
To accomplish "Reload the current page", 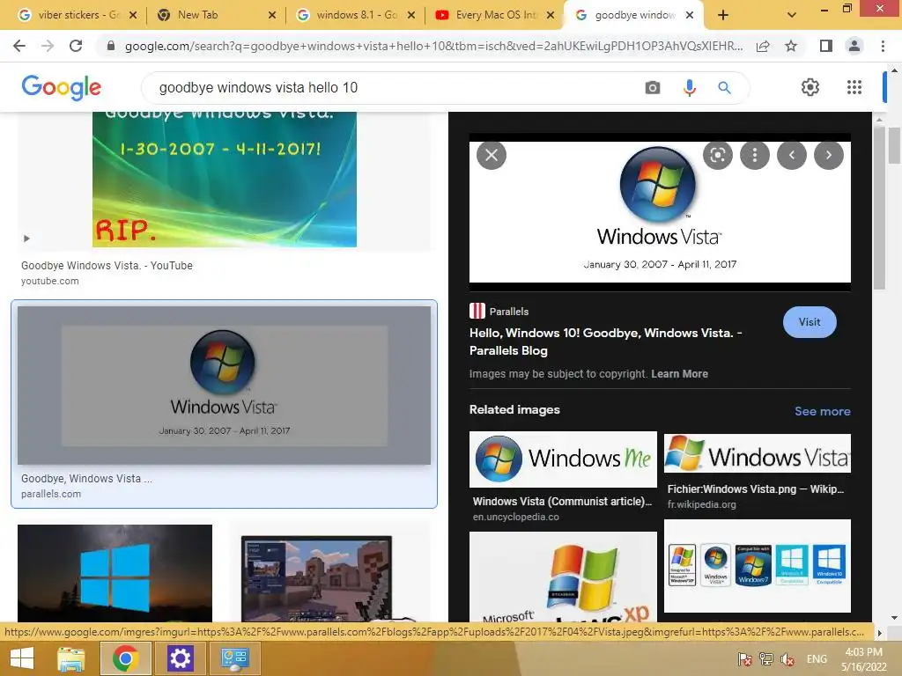I will coord(76,46).
